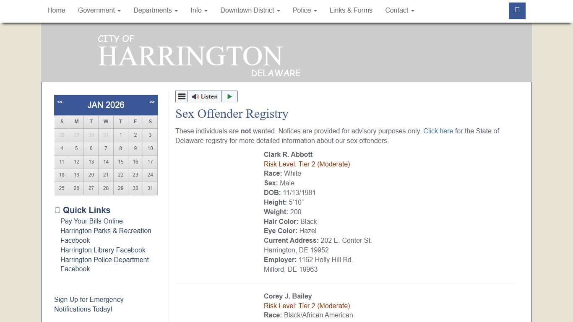Click the Delaware registry 'Click here' link

[438, 131]
